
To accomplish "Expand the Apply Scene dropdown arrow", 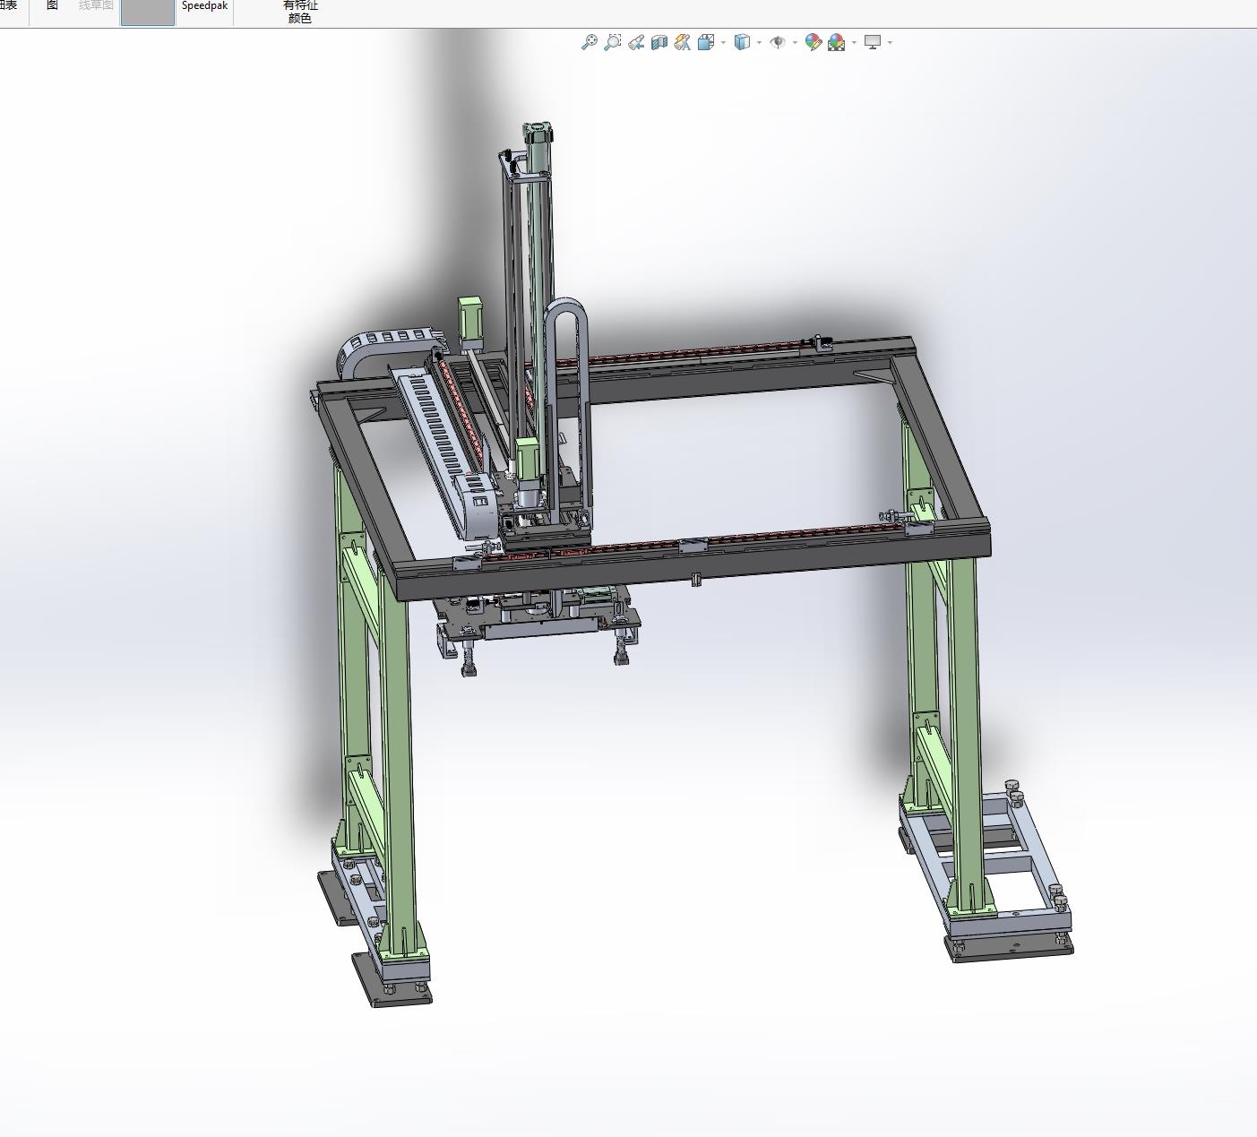I will [x=854, y=42].
